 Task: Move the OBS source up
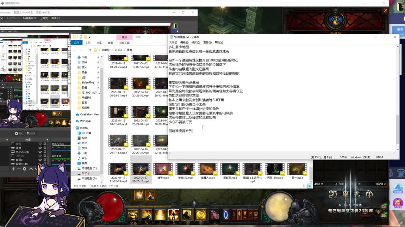click(31, 169)
